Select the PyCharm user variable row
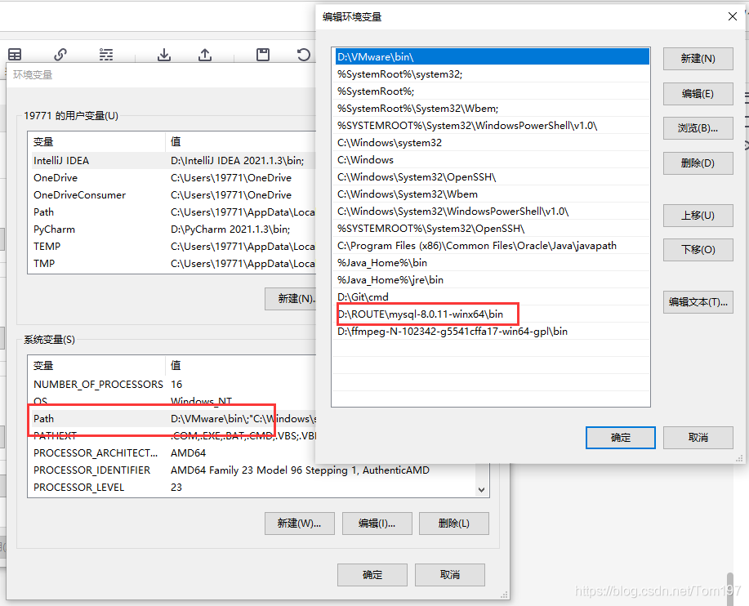The width and height of the screenshot is (749, 606). [x=172, y=229]
